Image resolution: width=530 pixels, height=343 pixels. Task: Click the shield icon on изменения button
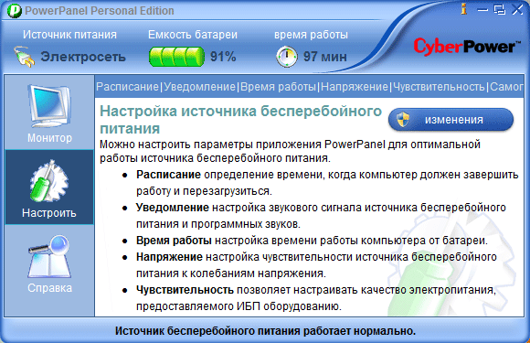point(403,120)
